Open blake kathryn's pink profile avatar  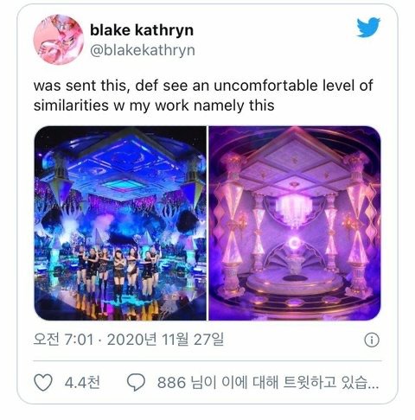[x=59, y=40]
